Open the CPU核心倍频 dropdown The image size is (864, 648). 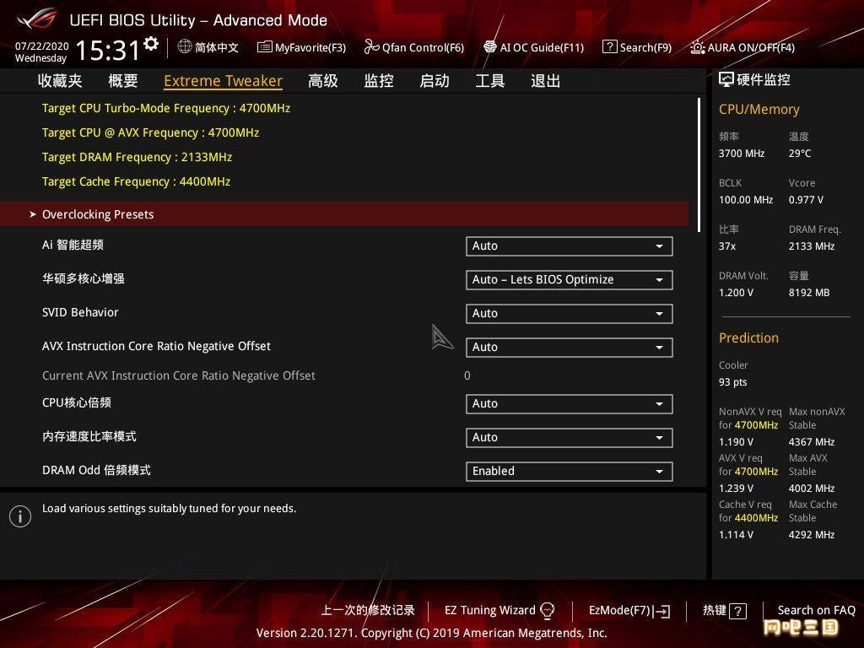[570, 404]
